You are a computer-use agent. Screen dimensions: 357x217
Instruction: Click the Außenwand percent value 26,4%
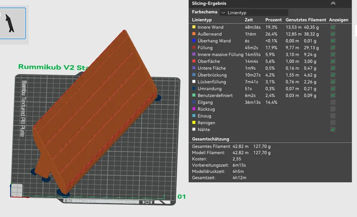(271, 34)
